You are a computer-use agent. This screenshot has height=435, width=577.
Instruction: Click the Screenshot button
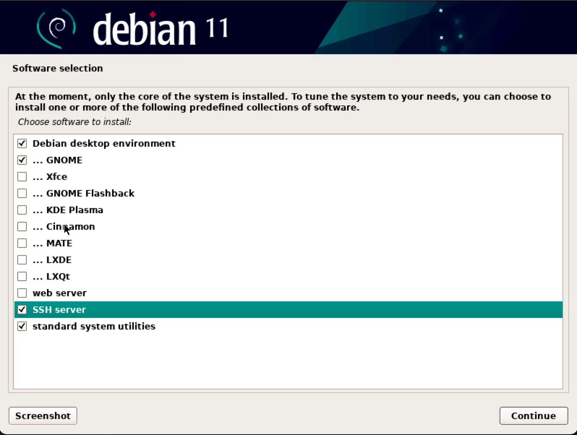(x=43, y=415)
